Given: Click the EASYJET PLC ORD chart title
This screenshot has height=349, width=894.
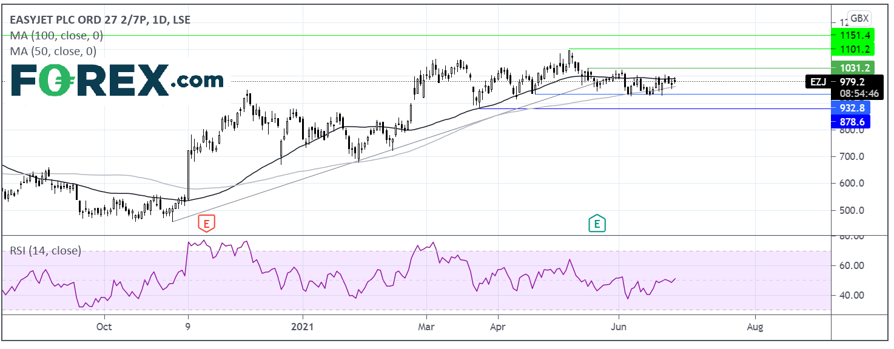Looking at the screenshot, I should coord(99,20).
